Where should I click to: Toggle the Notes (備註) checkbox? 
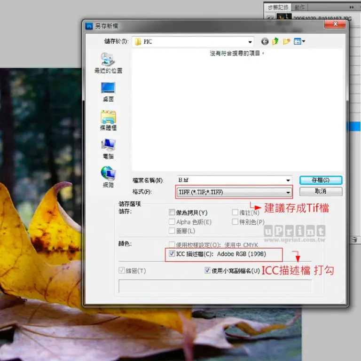click(x=235, y=212)
